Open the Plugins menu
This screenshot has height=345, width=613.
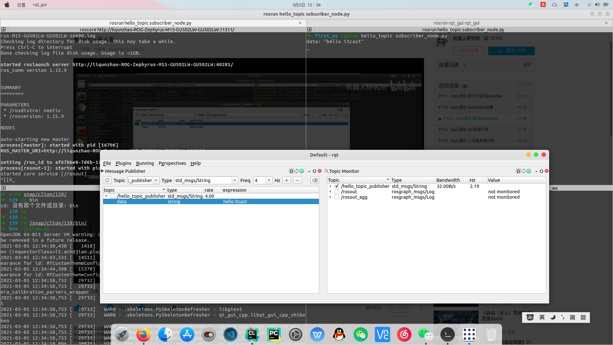coord(123,163)
